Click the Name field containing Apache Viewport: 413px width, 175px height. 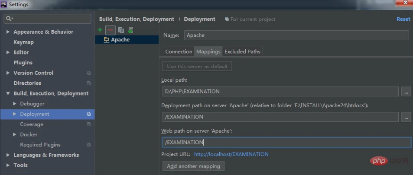[296, 35]
